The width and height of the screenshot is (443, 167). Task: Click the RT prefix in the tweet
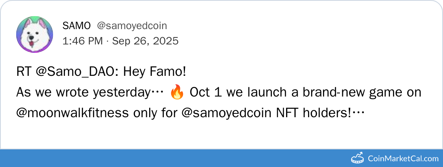pos(24,72)
